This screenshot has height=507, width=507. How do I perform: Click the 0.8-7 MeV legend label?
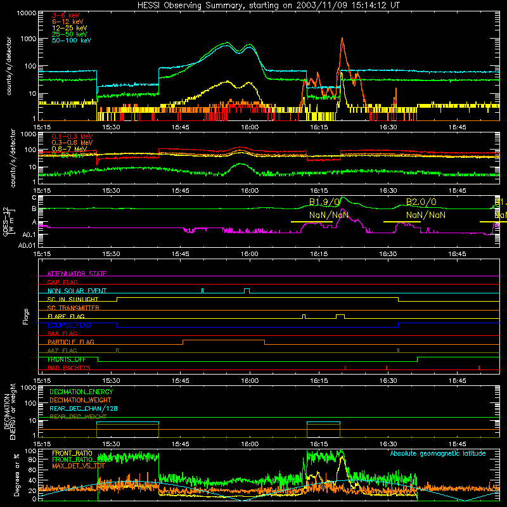point(69,149)
